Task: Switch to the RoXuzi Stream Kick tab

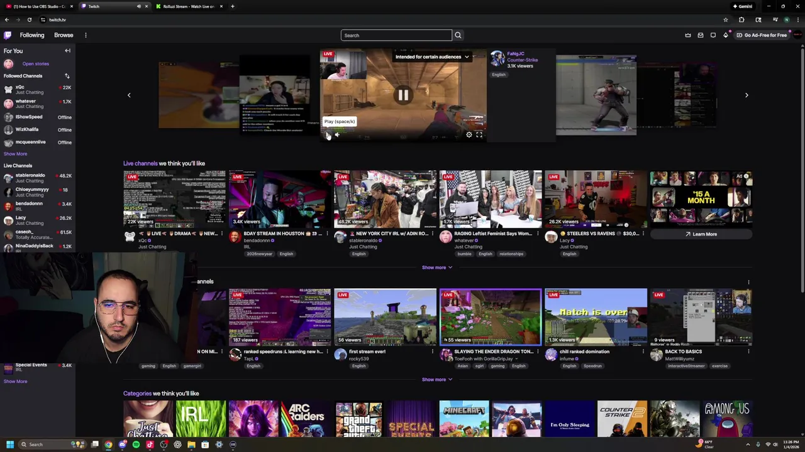Action: (x=187, y=6)
